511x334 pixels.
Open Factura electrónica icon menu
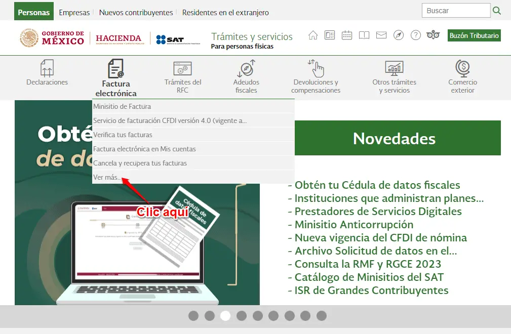[116, 78]
